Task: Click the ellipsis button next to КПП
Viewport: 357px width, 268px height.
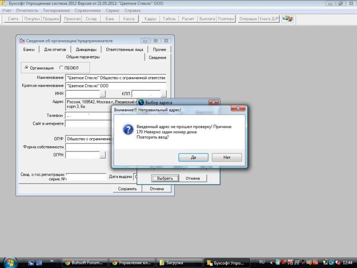Action: click(163, 94)
